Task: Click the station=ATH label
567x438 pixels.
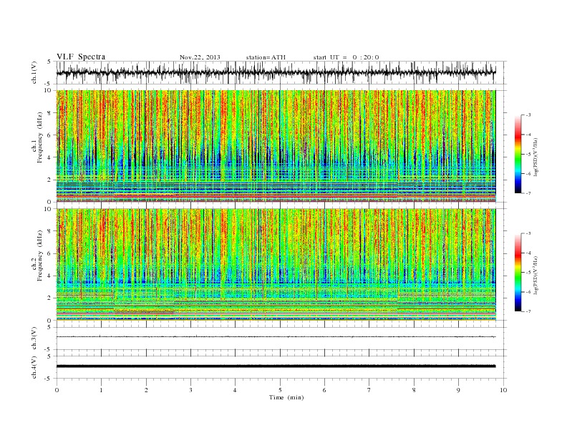Action: coord(266,57)
